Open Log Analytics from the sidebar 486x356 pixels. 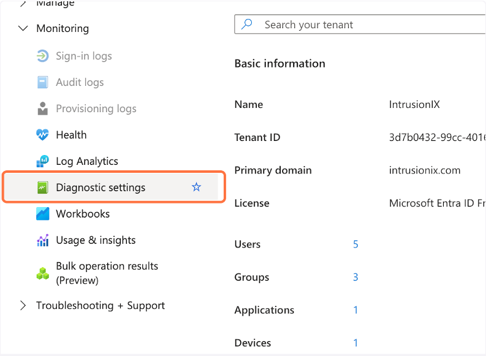(86, 162)
